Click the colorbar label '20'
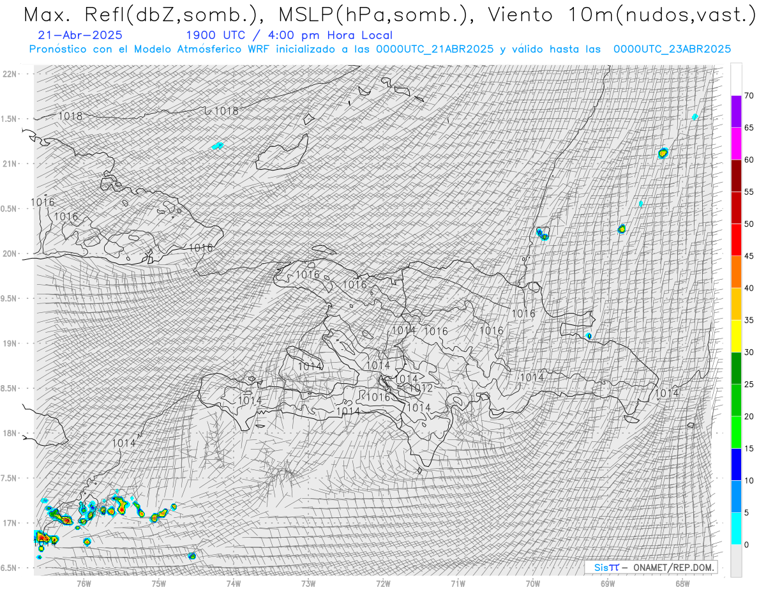Viewport: 766px width, 592px height. (x=749, y=416)
